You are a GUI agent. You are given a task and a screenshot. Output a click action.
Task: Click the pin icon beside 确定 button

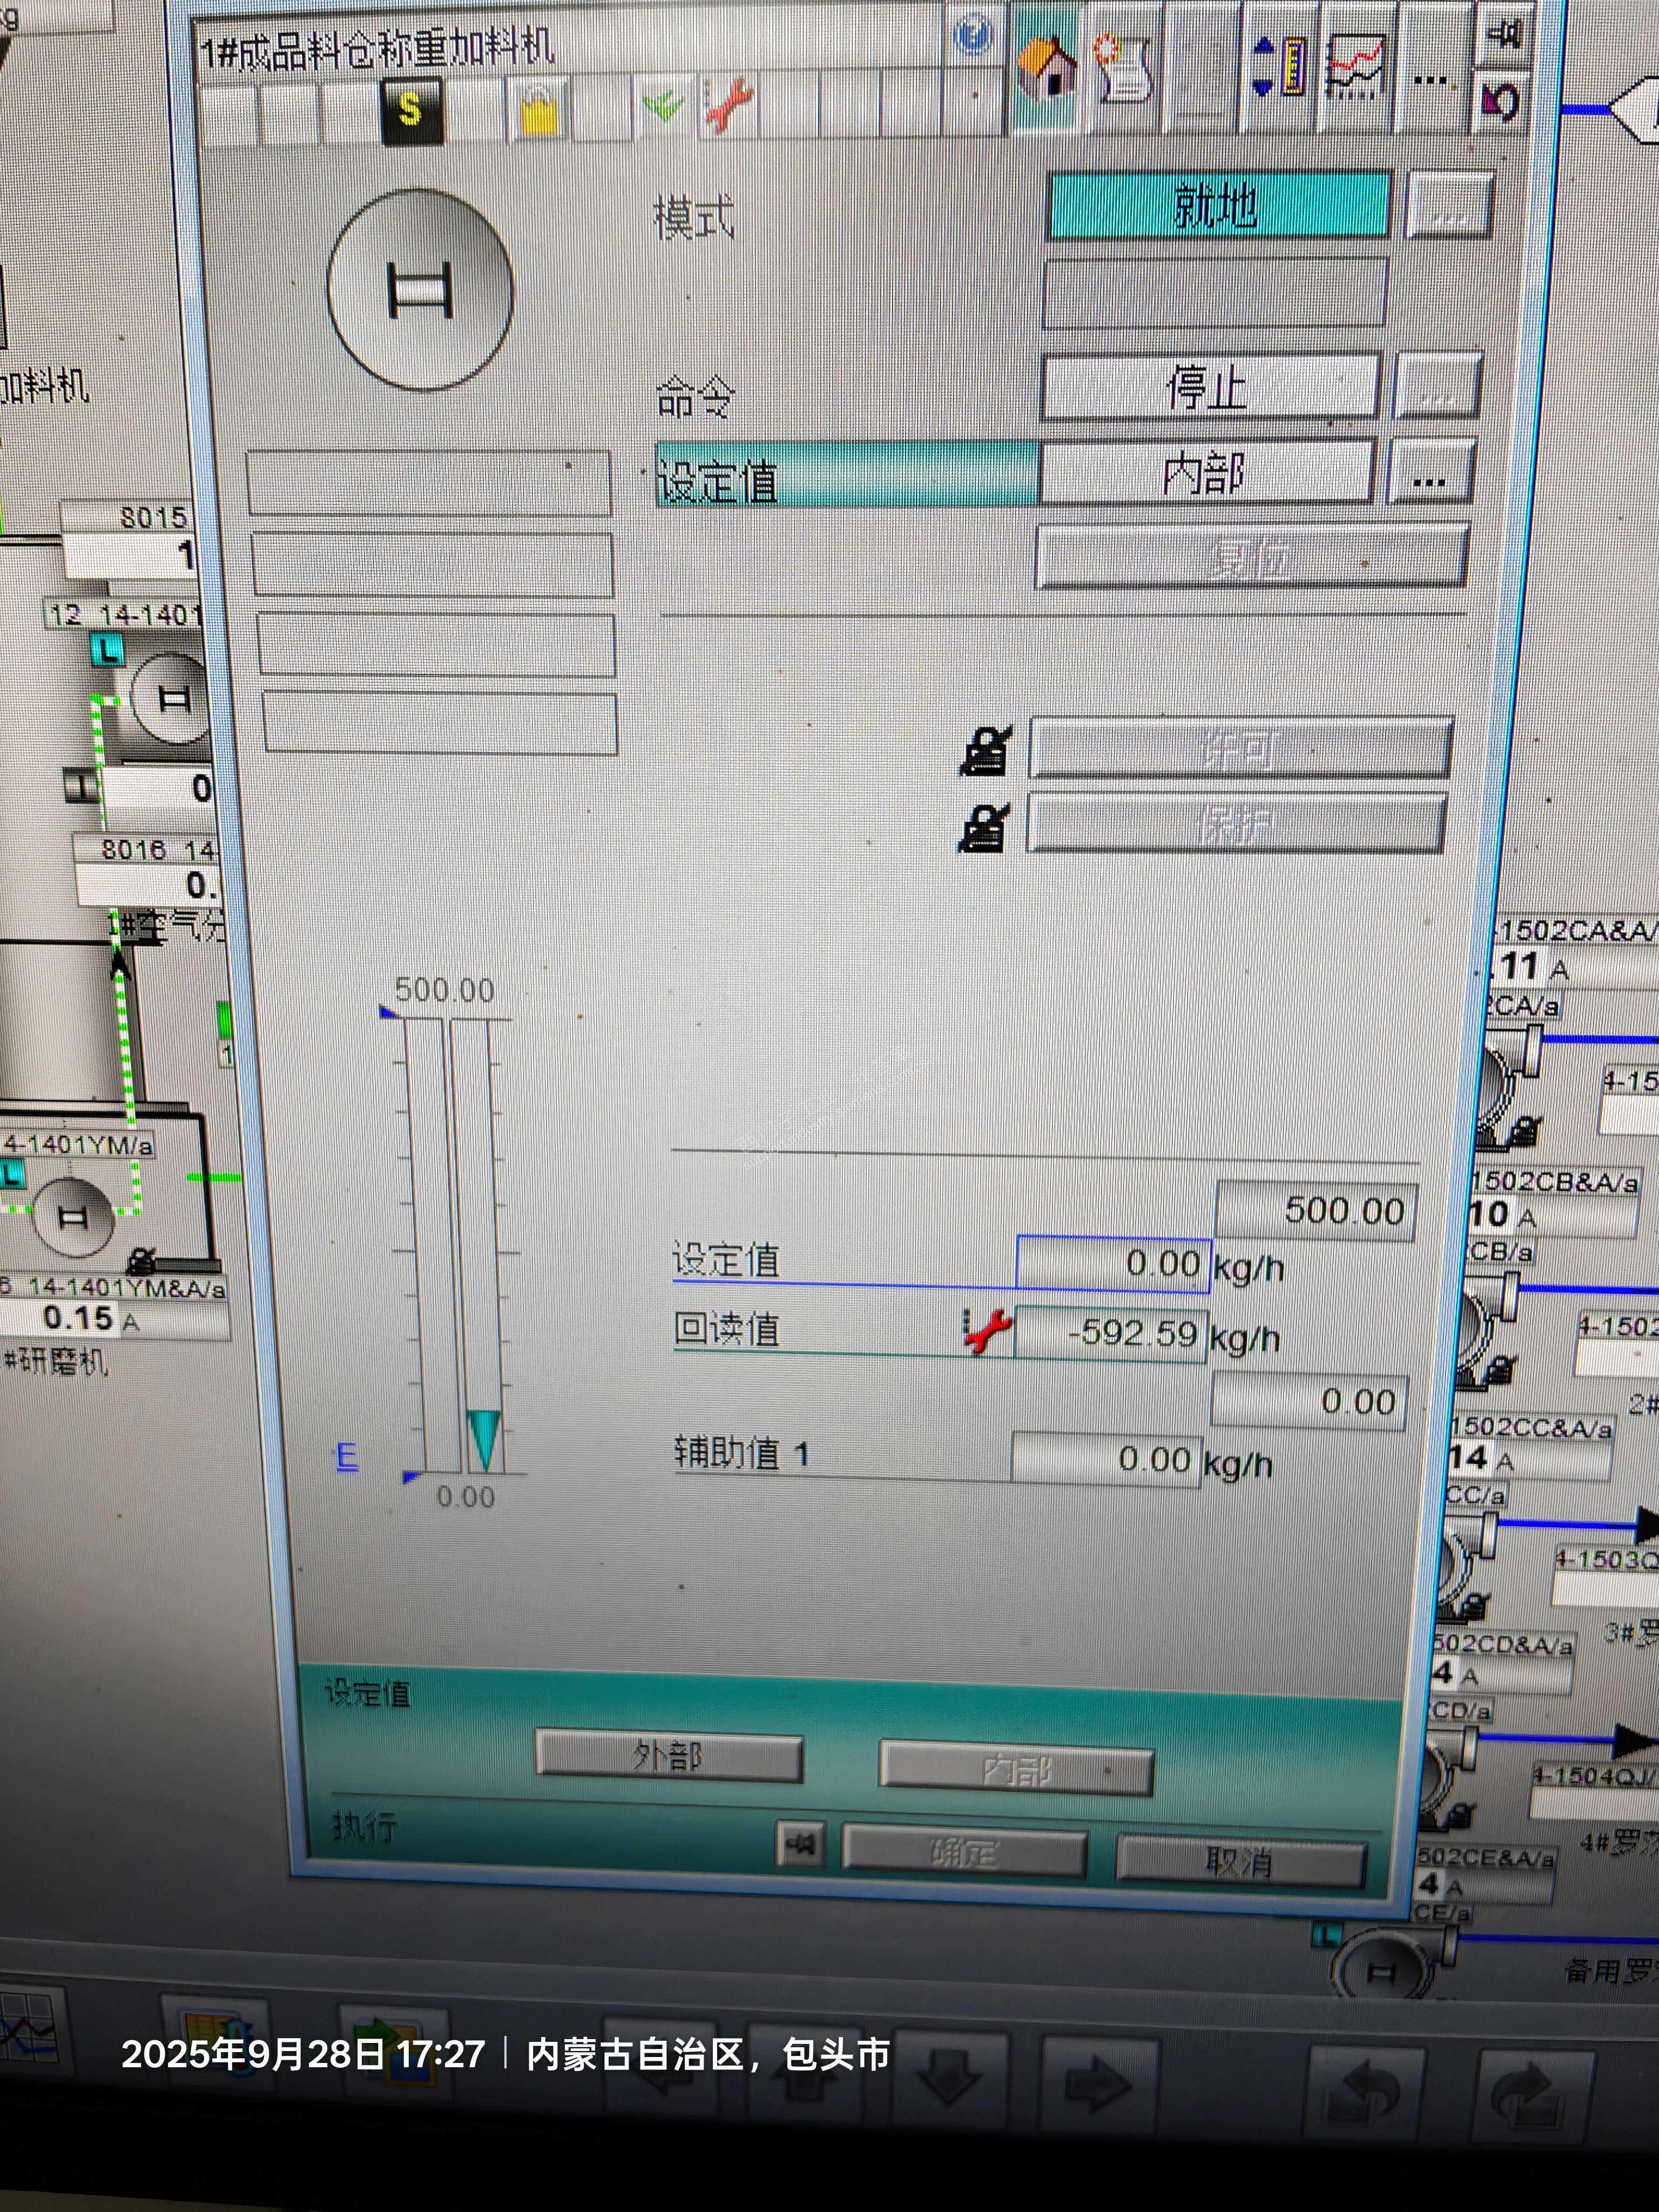(801, 1843)
